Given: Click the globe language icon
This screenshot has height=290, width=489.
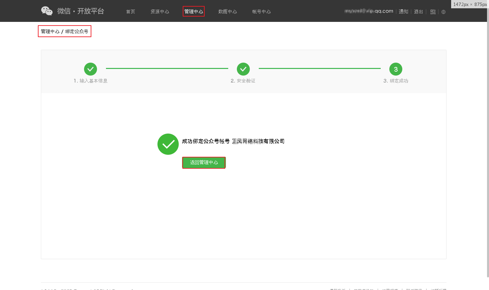Looking at the screenshot, I should point(443,12).
